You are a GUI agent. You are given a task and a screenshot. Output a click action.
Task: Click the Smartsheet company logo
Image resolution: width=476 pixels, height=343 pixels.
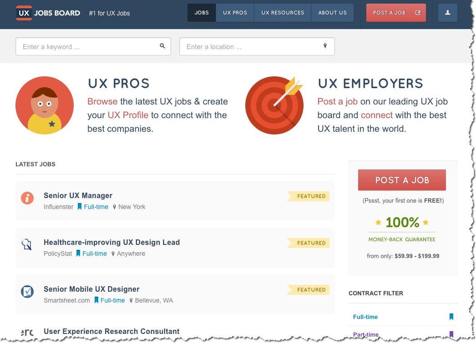pos(27,292)
